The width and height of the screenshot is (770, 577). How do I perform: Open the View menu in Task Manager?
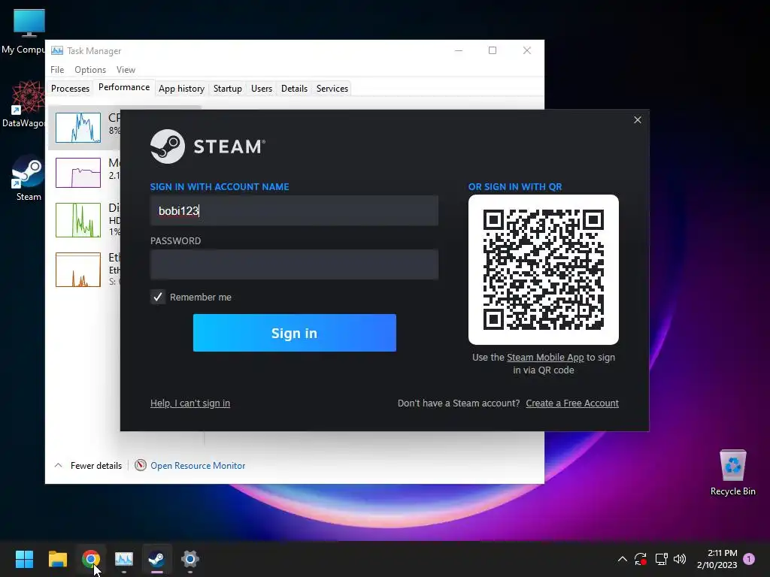(x=126, y=70)
